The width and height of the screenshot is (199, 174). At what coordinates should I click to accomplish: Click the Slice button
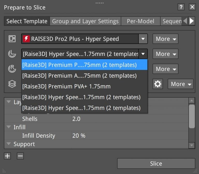click(x=156, y=163)
